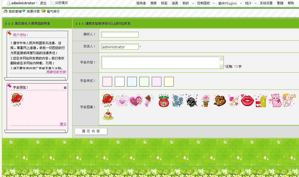
Task: Open the 插件Plugins menu item
Action: (x=228, y=3)
